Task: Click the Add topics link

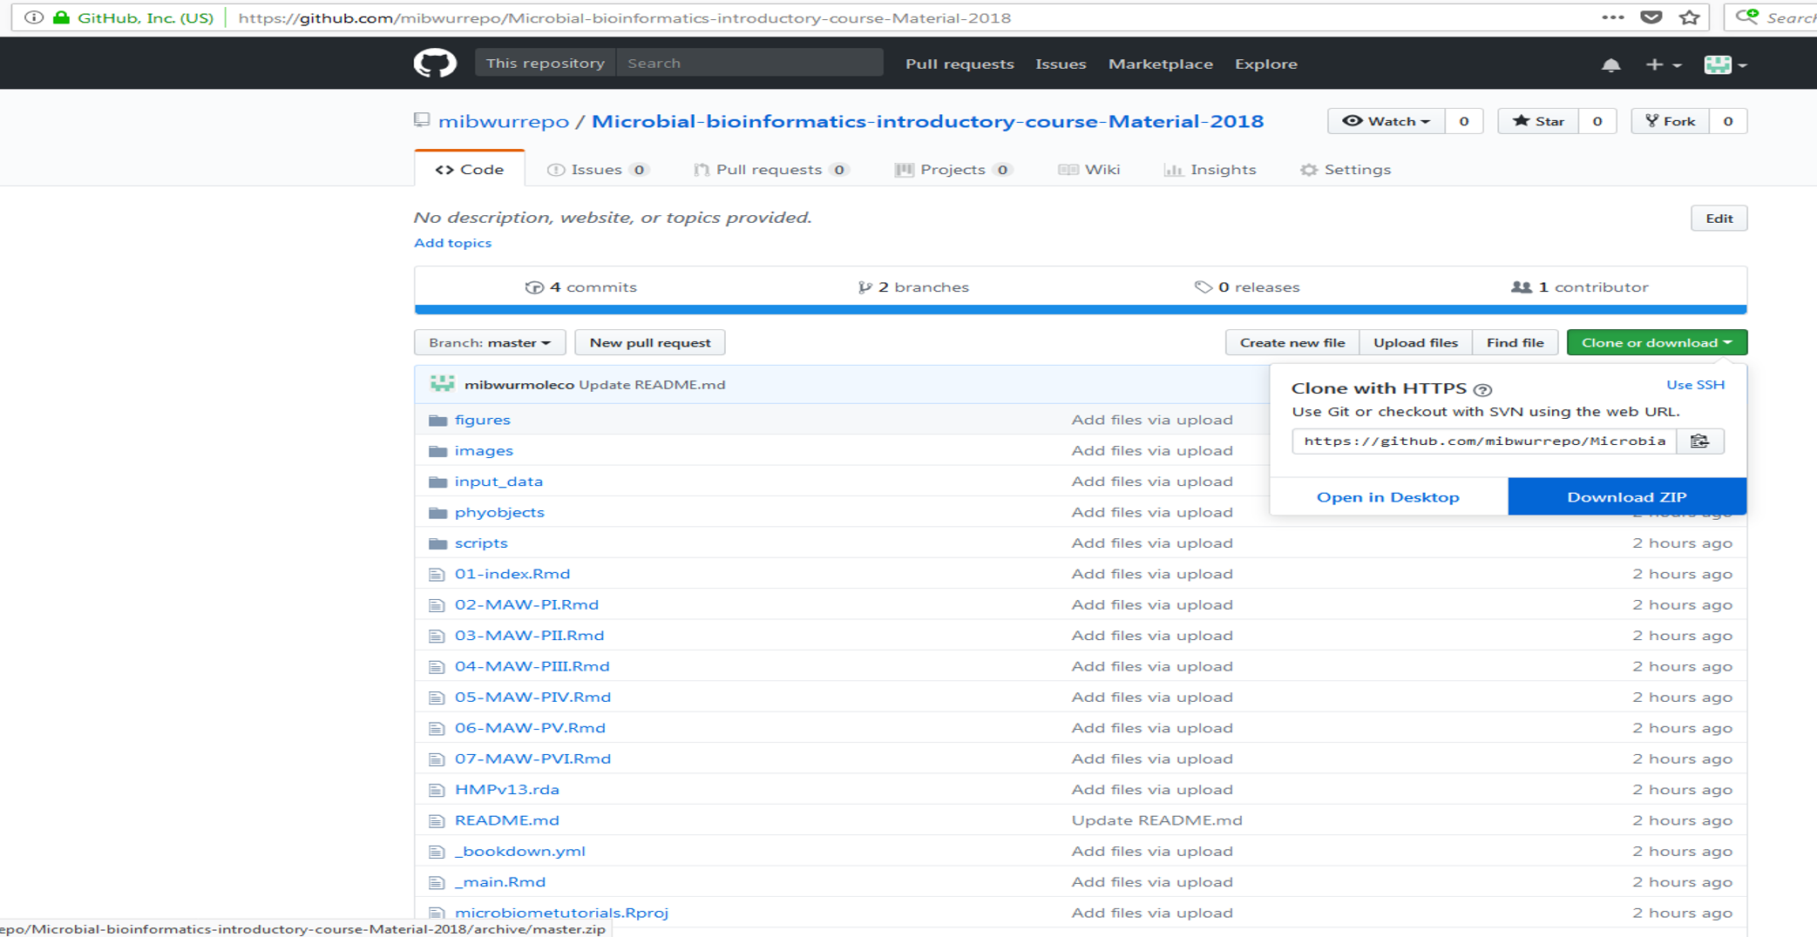Action: (x=452, y=243)
